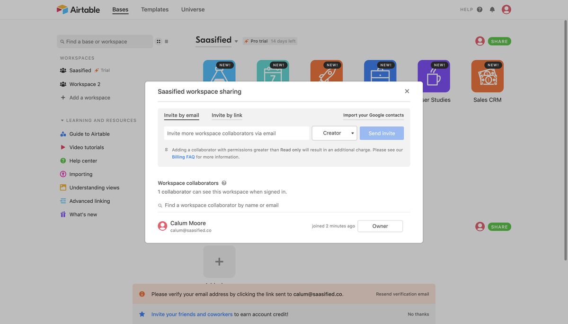This screenshot has width=568, height=324.
Task: Click the Guide to Airtable shapes icon
Action: coord(63,134)
